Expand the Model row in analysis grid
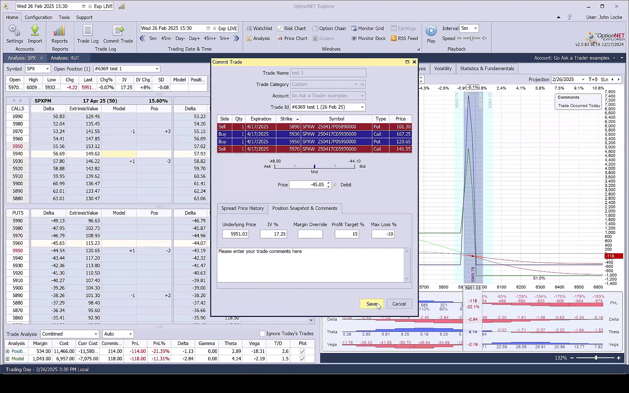This screenshot has width=629, height=393. (8, 359)
